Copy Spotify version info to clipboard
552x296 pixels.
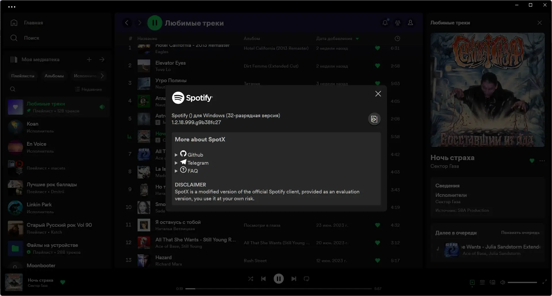click(374, 119)
